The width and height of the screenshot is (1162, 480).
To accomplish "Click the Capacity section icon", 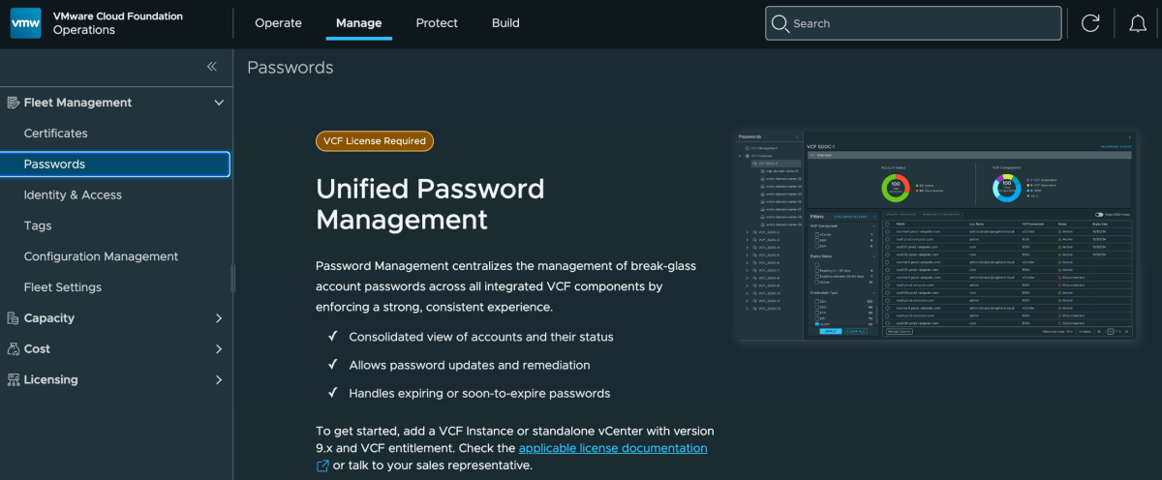I will (14, 318).
